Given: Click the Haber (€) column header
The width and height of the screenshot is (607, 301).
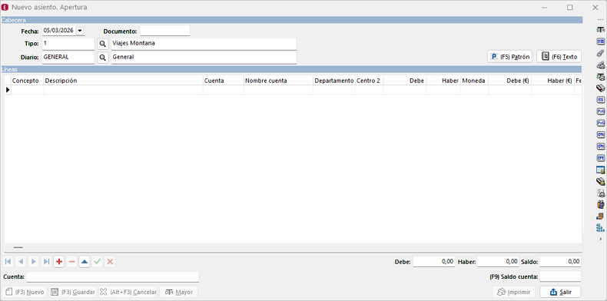Looking at the screenshot, I should point(552,81).
